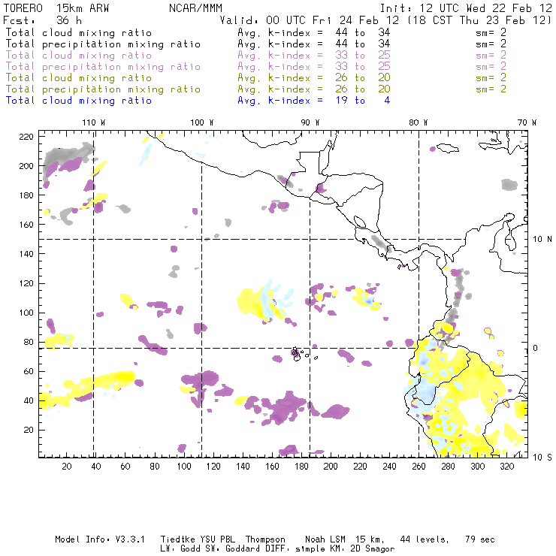The image size is (556, 556).
Task: Click the 100 W longitude label
Action: (202, 122)
